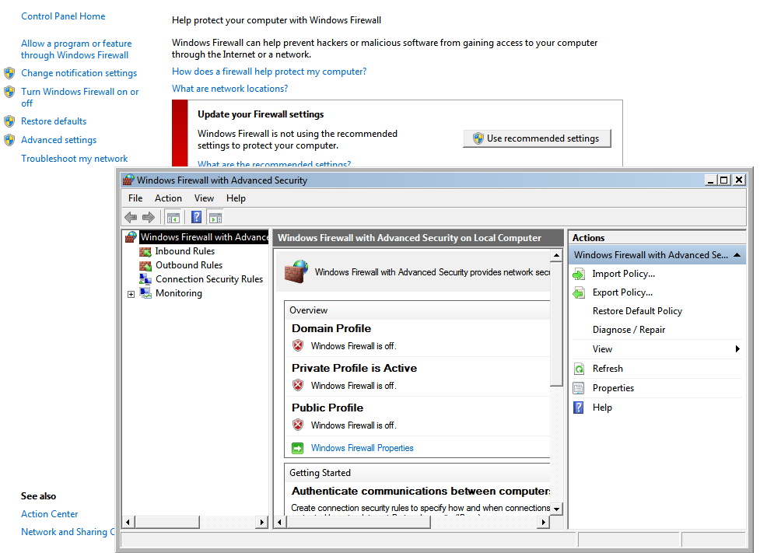Click shield icon beside Turn Windows Firewall on
The image size is (760, 553).
click(x=9, y=92)
